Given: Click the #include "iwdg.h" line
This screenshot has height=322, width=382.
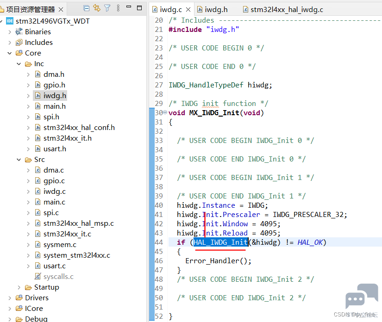Looking at the screenshot, I should click(204, 30).
